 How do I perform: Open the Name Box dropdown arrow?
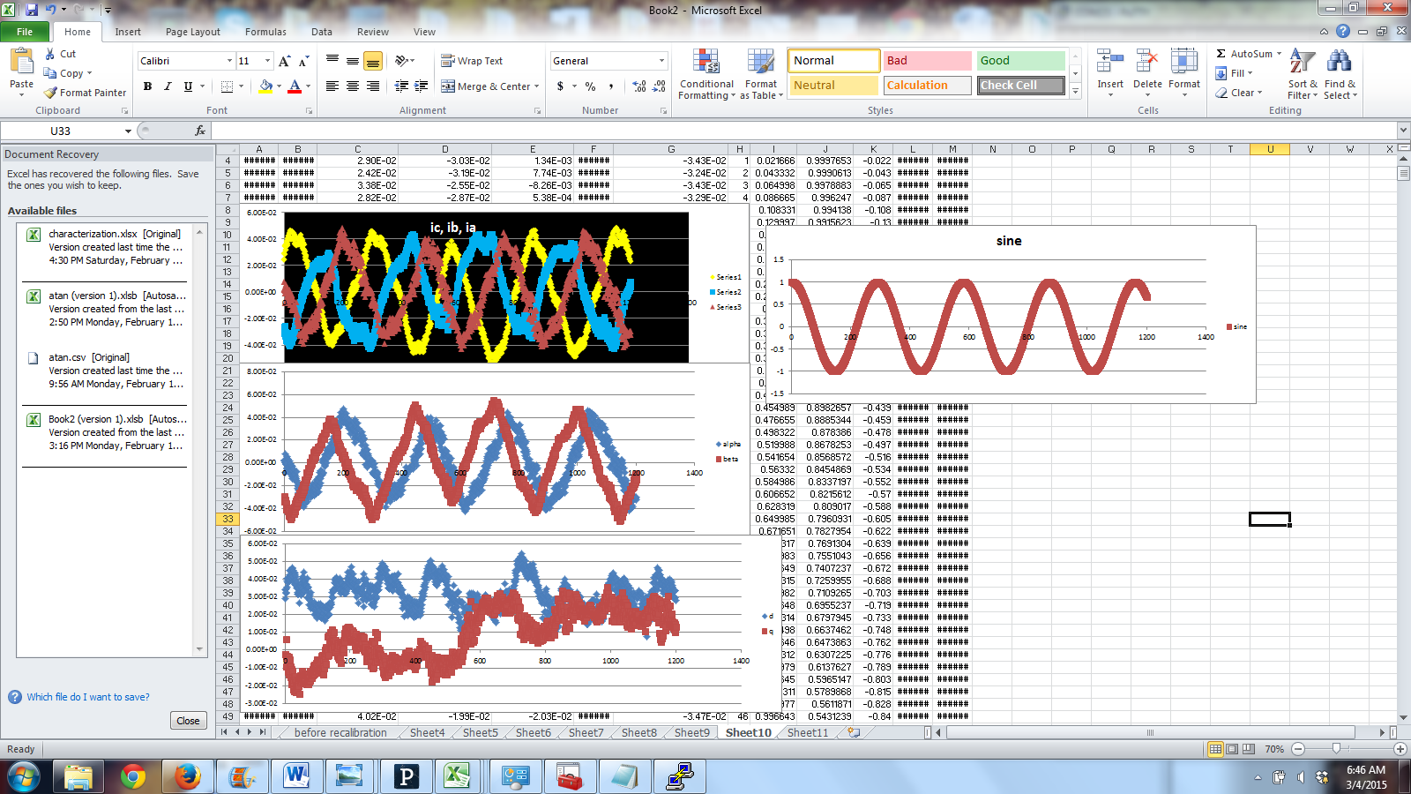(x=128, y=131)
